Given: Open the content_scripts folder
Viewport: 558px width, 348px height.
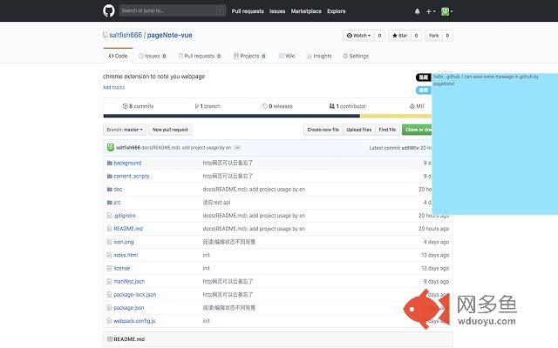Looking at the screenshot, I should (132, 176).
